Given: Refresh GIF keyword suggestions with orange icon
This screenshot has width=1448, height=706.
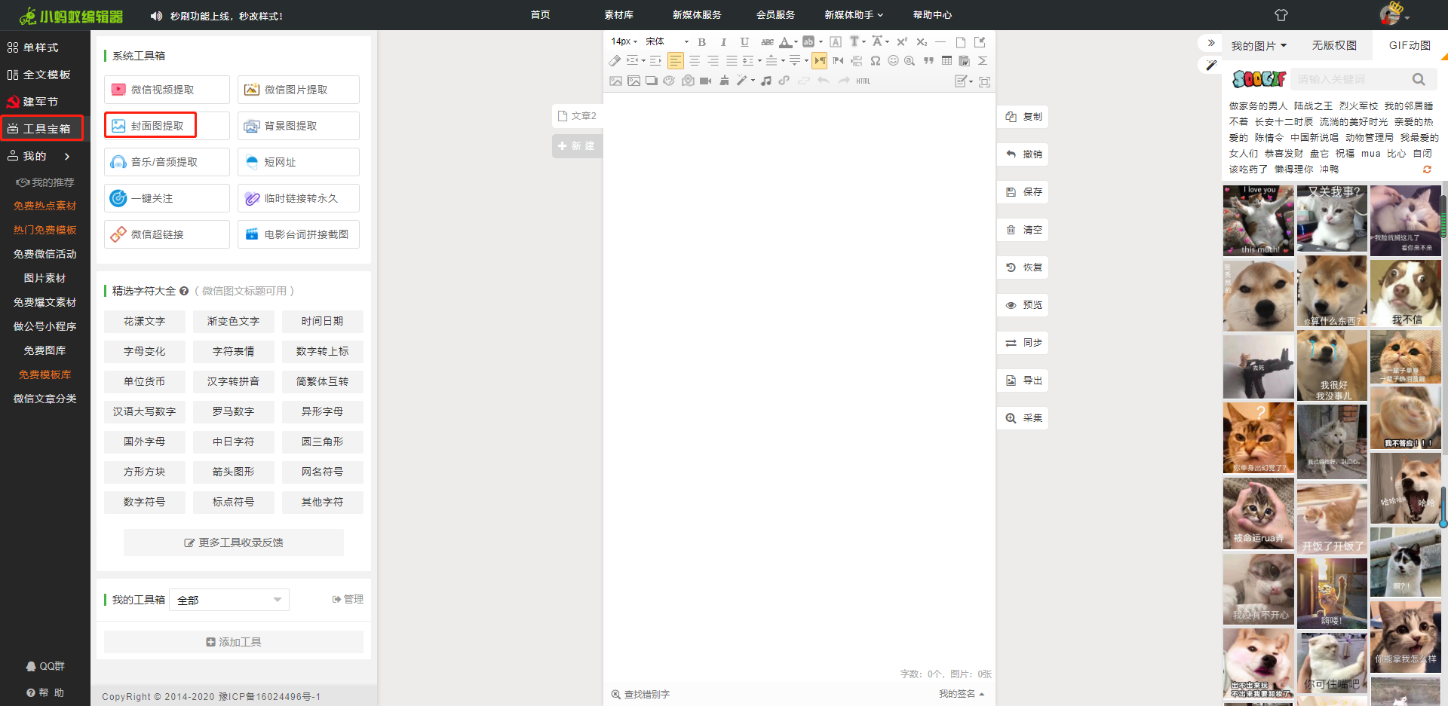Looking at the screenshot, I should (1427, 170).
